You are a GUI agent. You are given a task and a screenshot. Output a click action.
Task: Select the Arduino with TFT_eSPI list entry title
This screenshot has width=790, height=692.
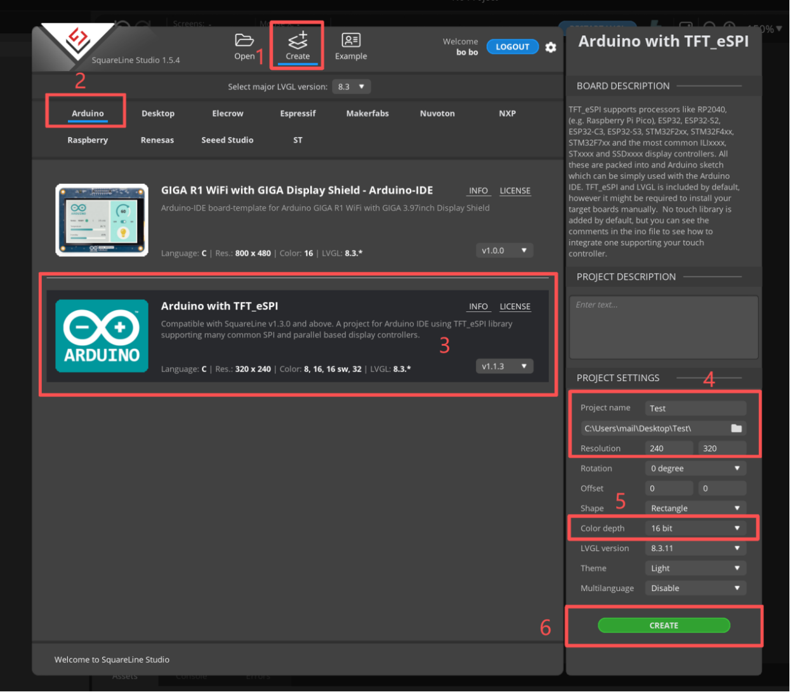220,306
